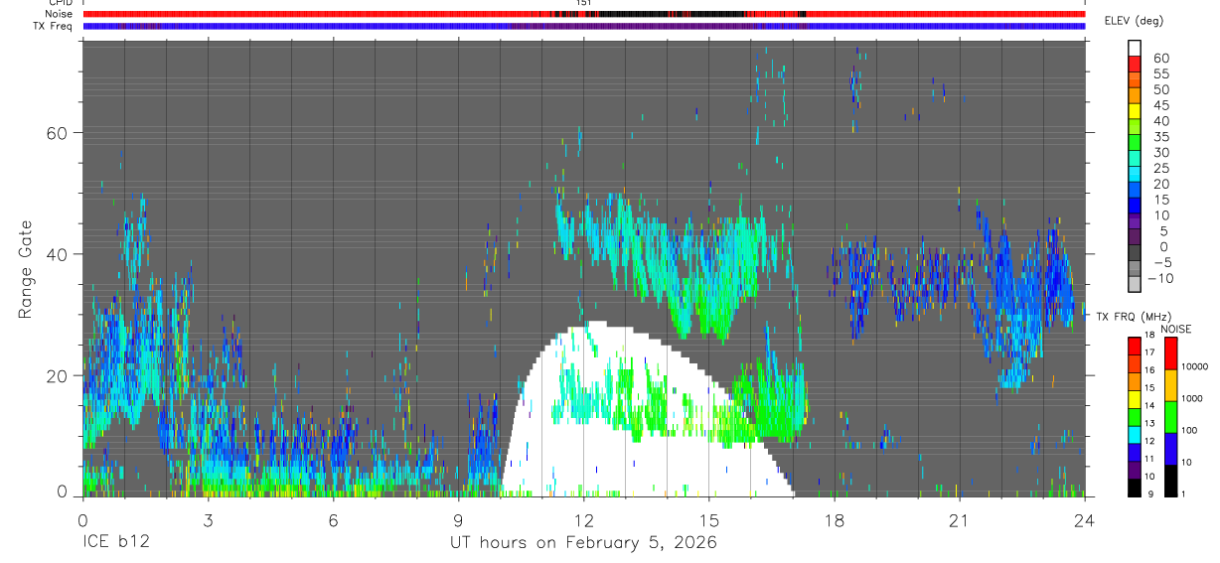This screenshot has height=563, width=1220.
Task: Click range gate tick label '20'
Action: point(57,375)
